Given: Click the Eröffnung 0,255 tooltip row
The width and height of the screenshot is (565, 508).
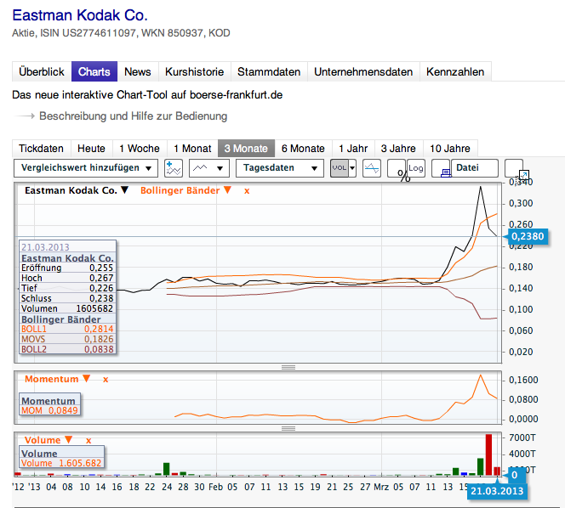Looking at the screenshot, I should (x=67, y=268).
